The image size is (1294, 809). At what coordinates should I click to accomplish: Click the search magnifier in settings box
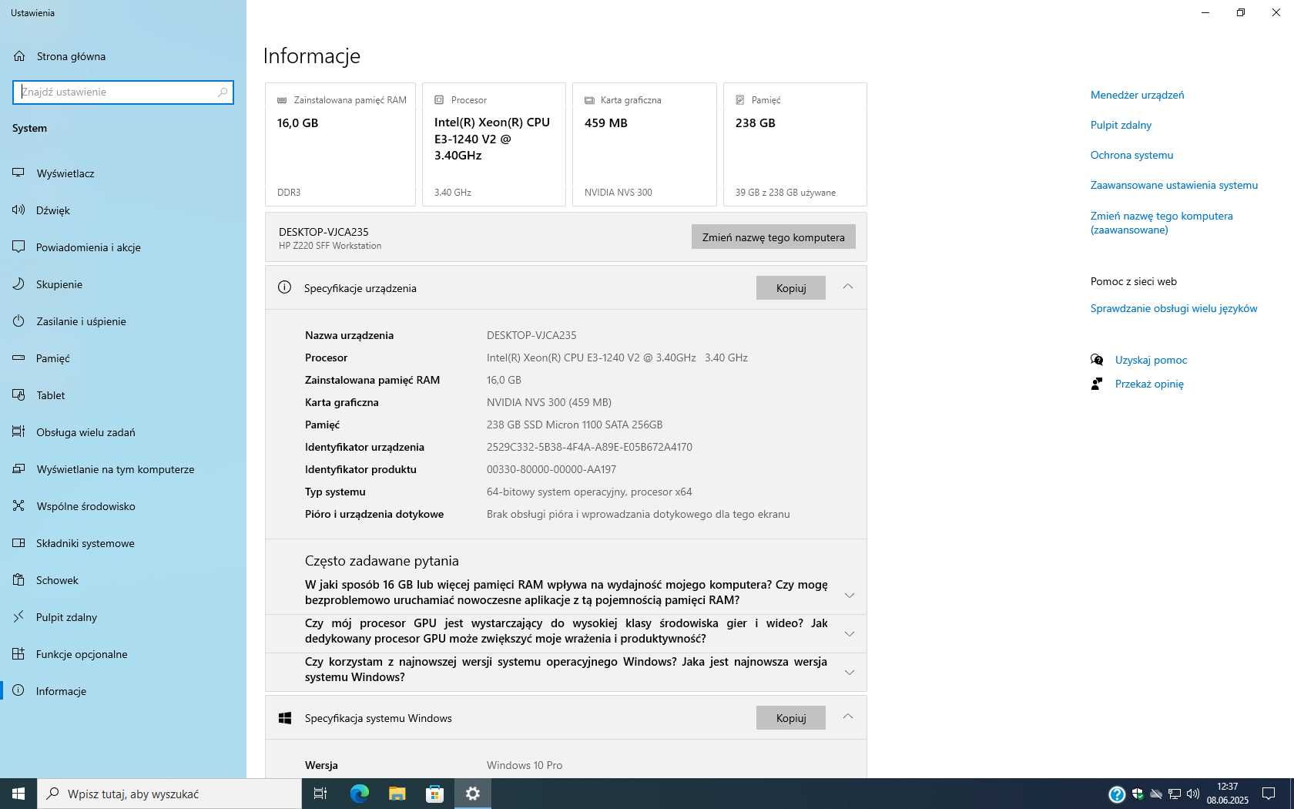[223, 92]
